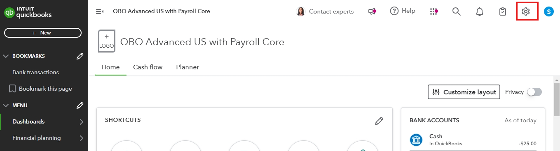The image size is (560, 151).
Task: Open the search magnifier icon
Action: (x=456, y=11)
